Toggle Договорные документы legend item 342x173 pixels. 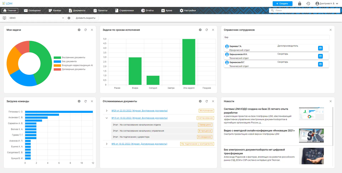coord(70,69)
